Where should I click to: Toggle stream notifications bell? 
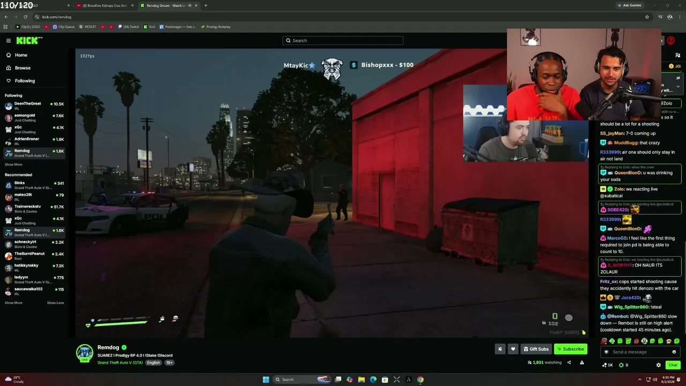coord(500,349)
